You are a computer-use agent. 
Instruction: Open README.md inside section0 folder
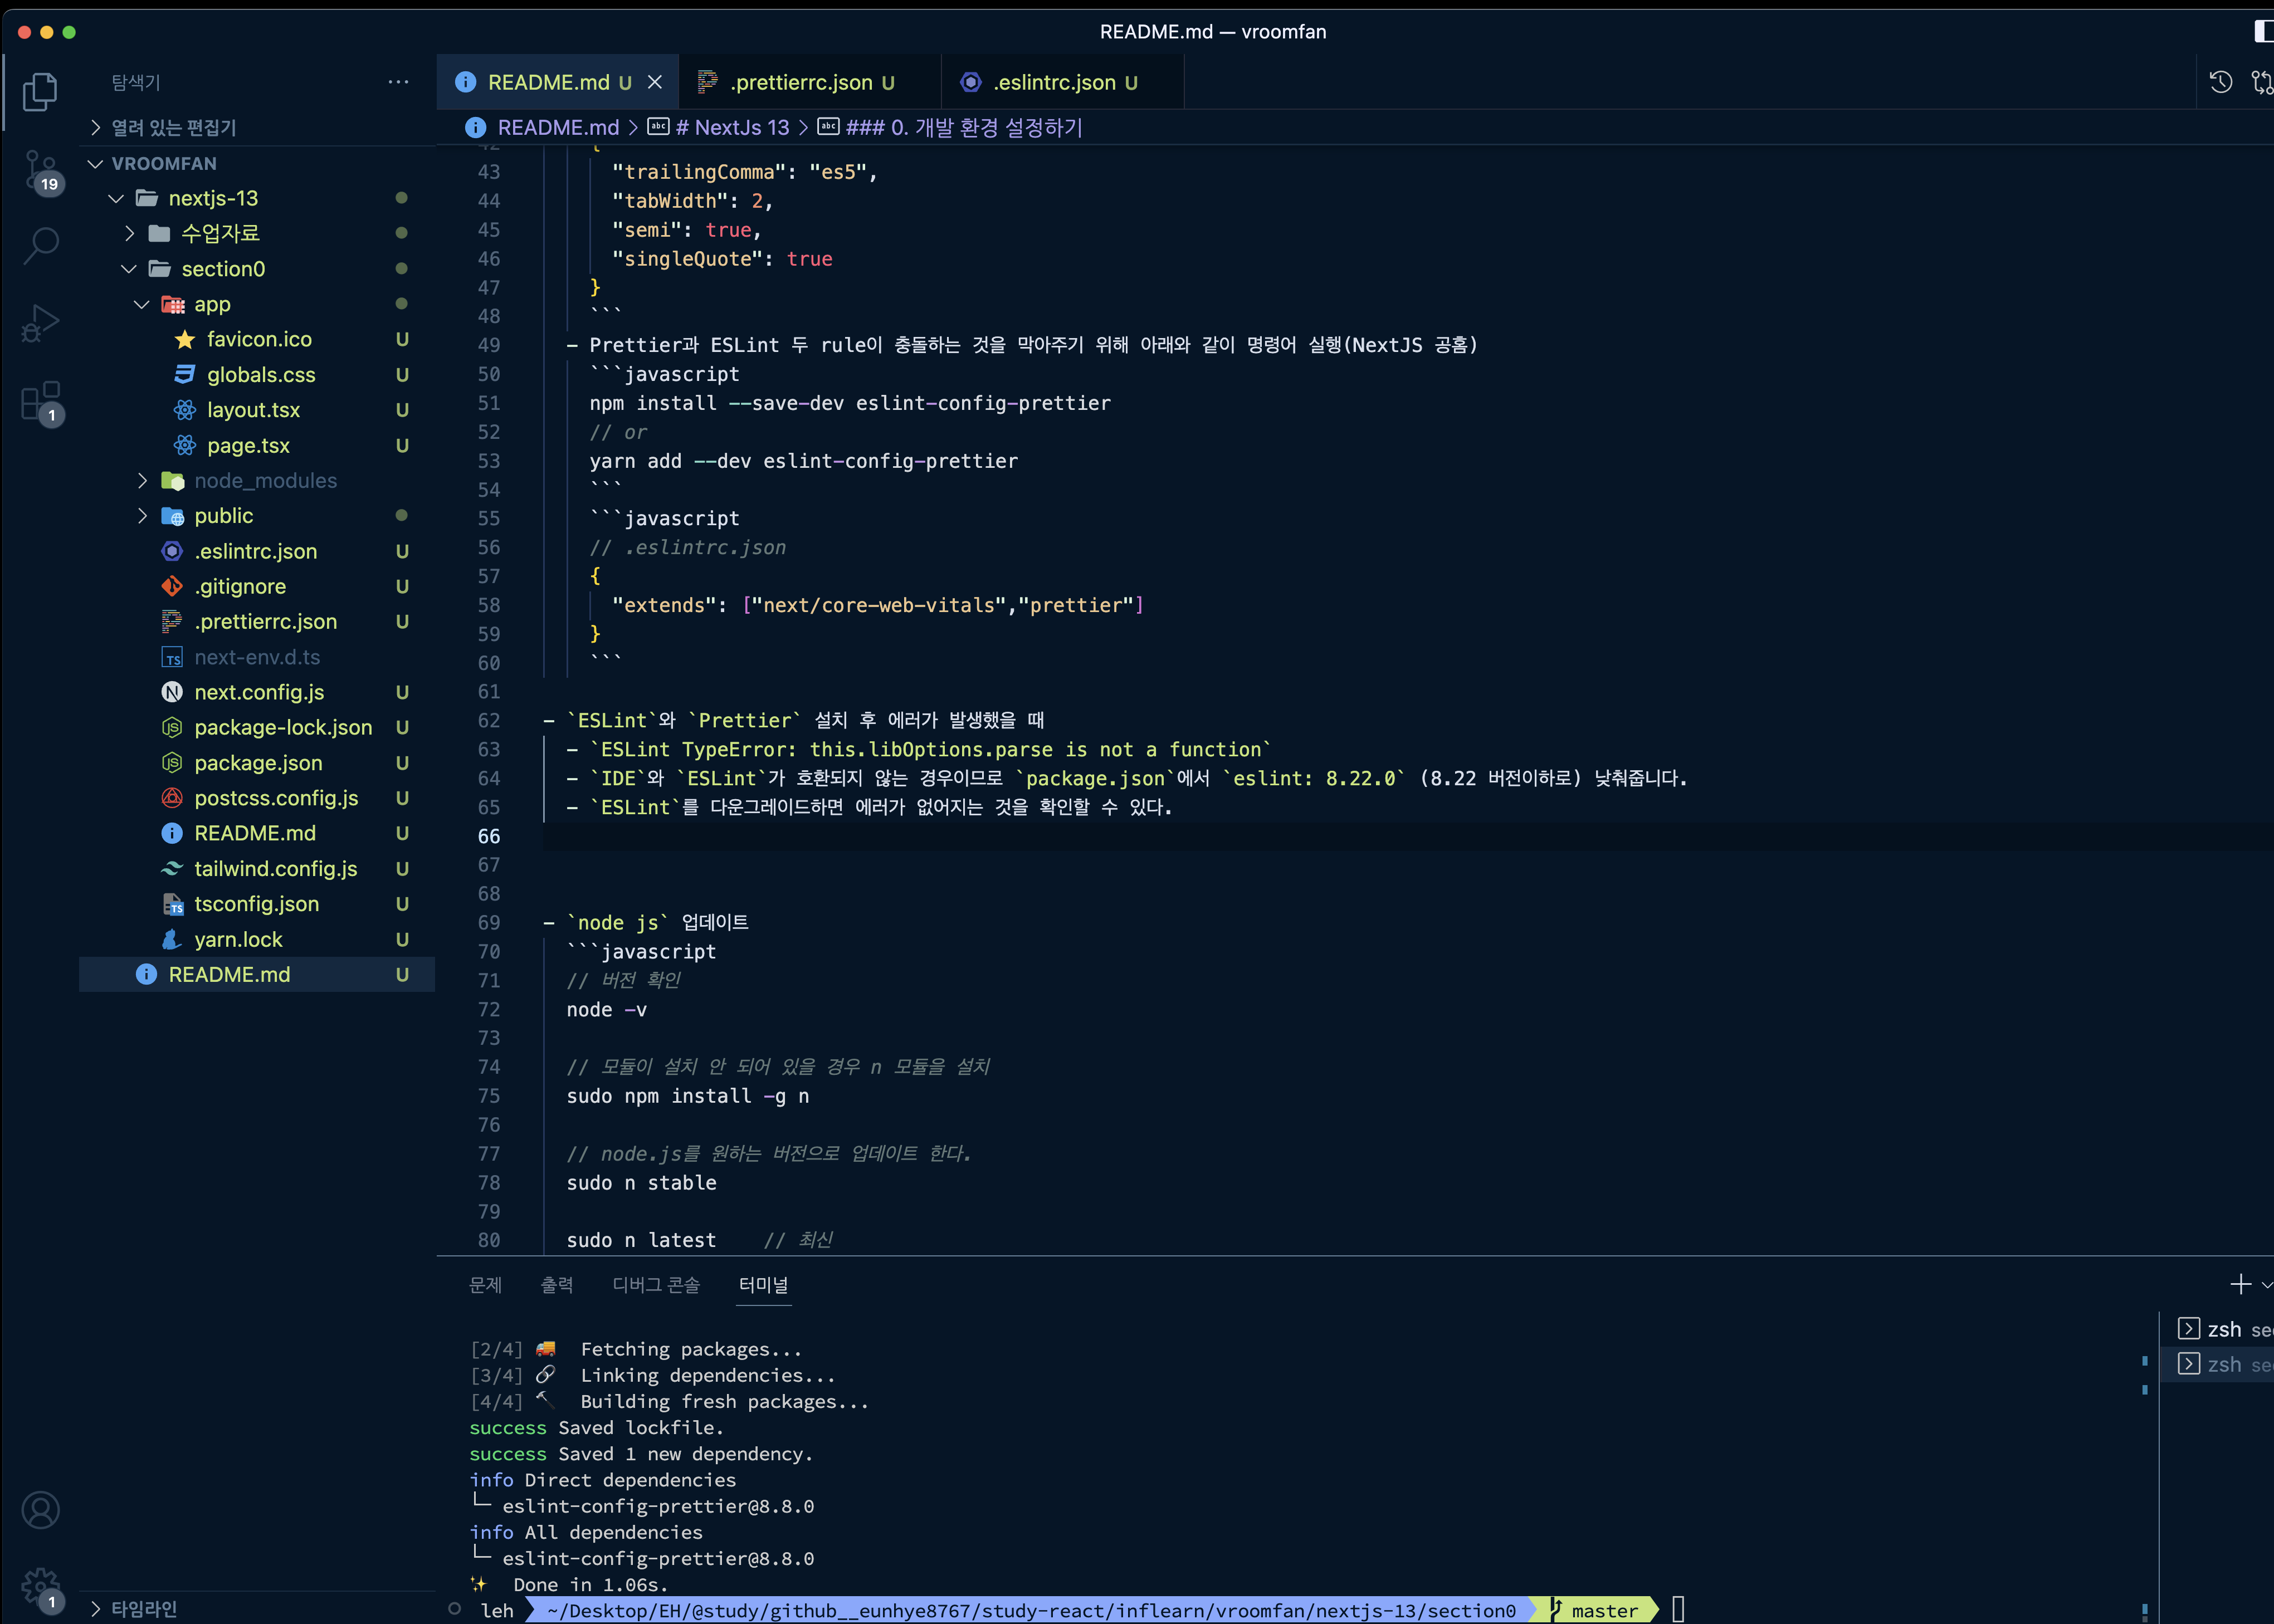(254, 833)
